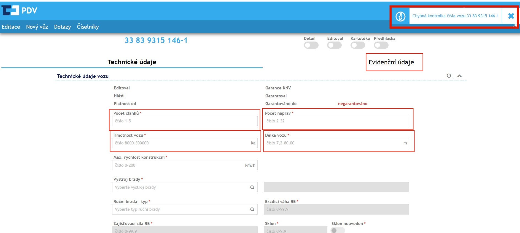Select the Technické údaje tab
This screenshot has width=520, height=233.
coord(132,62)
